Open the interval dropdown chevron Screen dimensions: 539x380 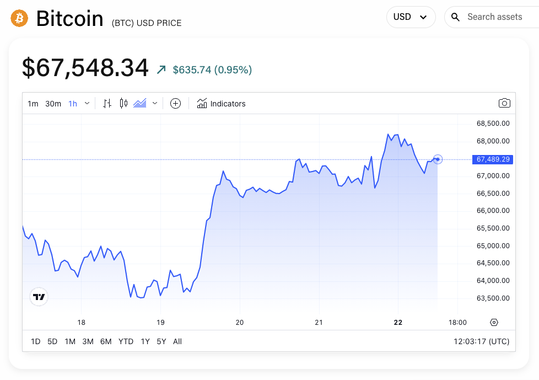coord(87,103)
